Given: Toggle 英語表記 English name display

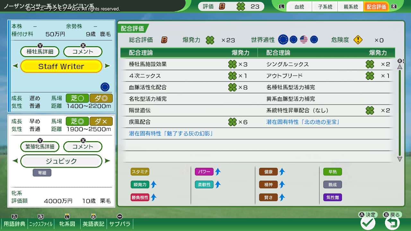Looking at the screenshot, I should tap(93, 225).
